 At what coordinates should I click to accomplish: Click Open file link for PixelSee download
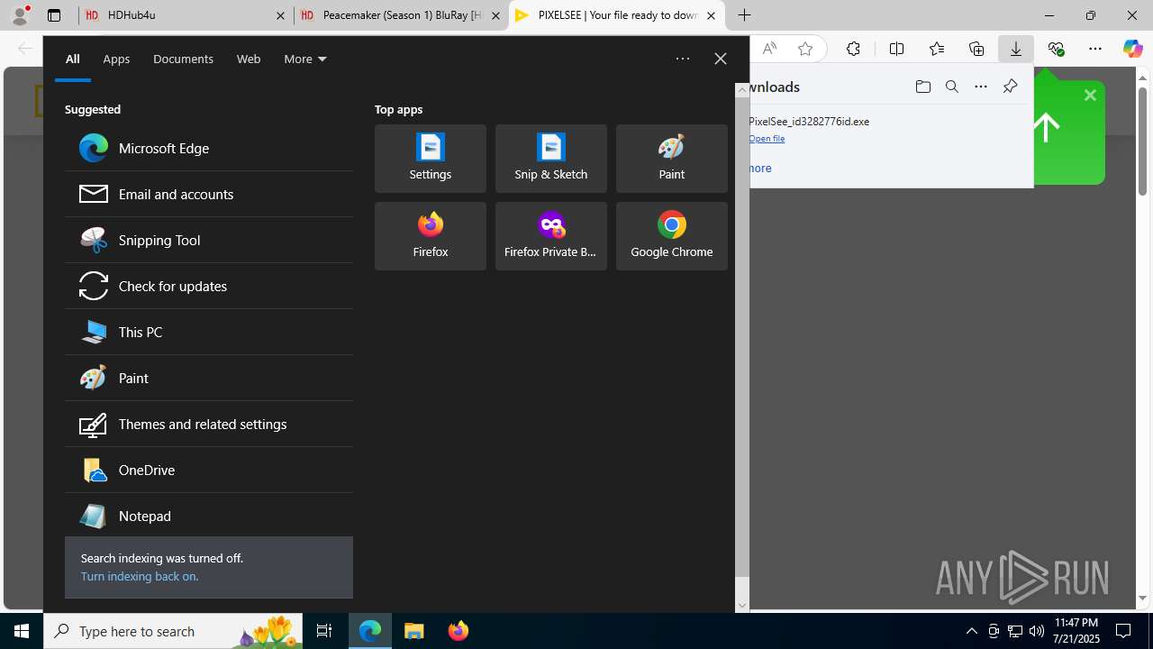767,139
